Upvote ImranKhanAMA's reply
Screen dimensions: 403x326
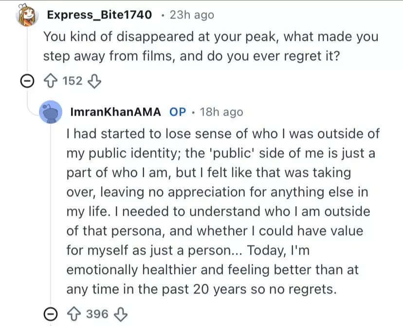76,314
